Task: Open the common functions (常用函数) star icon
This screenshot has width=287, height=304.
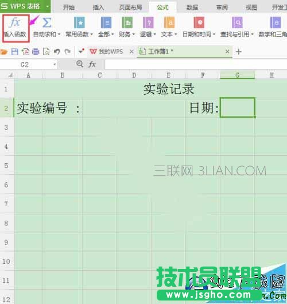Action: pyautogui.click(x=79, y=22)
